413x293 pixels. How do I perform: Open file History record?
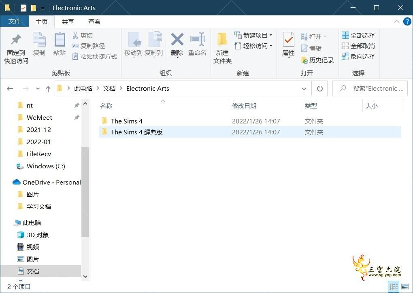tap(317, 60)
